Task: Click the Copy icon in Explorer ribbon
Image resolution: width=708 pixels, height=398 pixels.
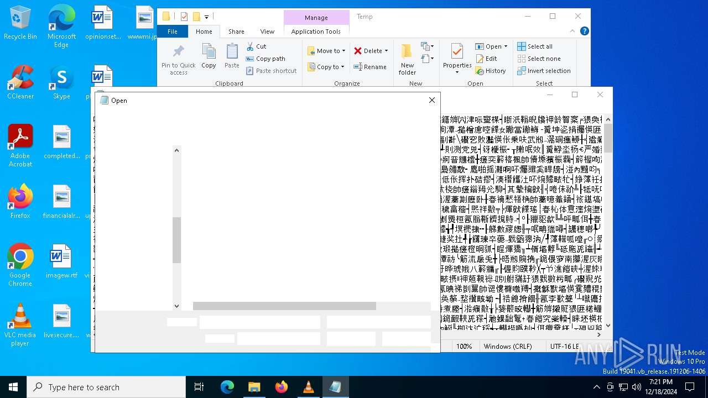Action: point(209,56)
